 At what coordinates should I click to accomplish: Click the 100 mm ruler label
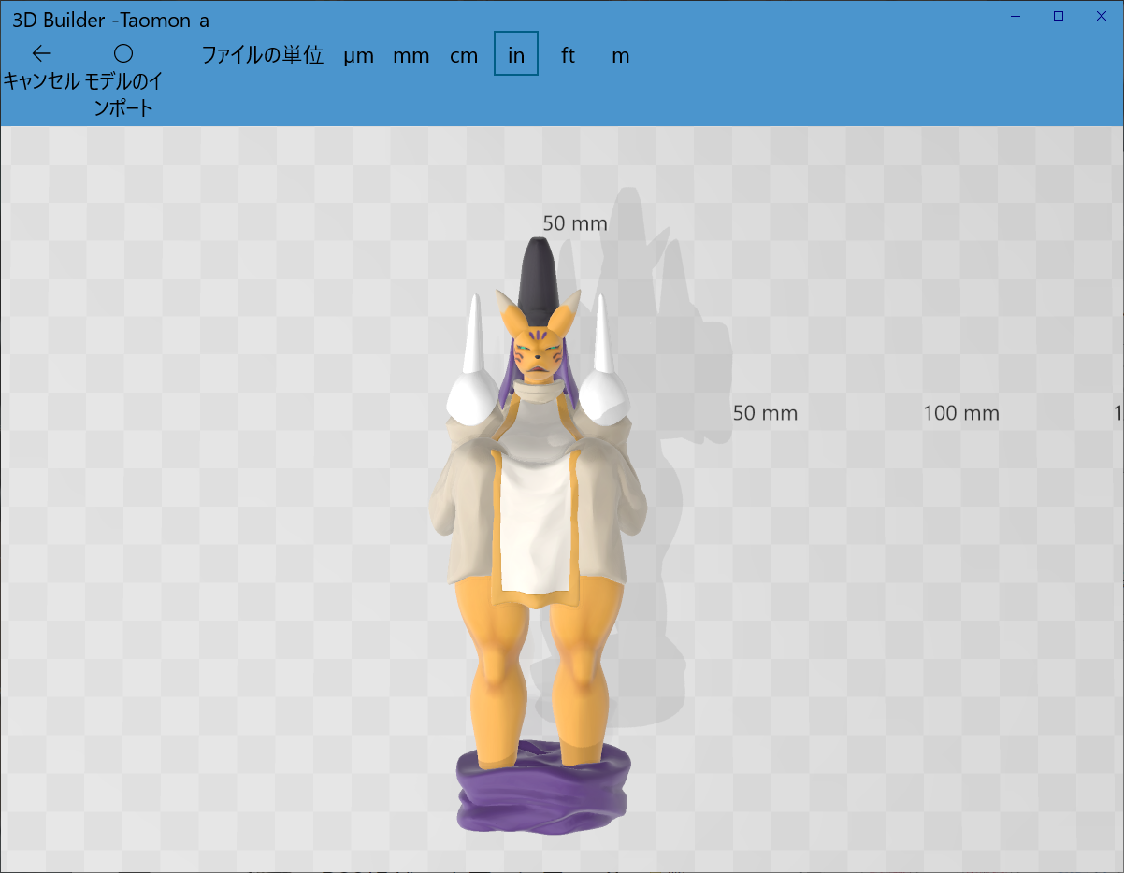click(961, 413)
